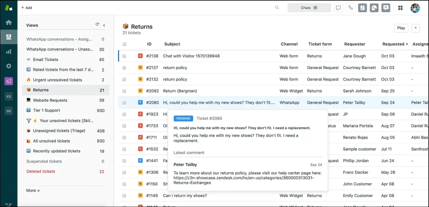Open ticket 'Can I return my shoes?'
The width and height of the screenshot is (429, 207).
[185, 196]
